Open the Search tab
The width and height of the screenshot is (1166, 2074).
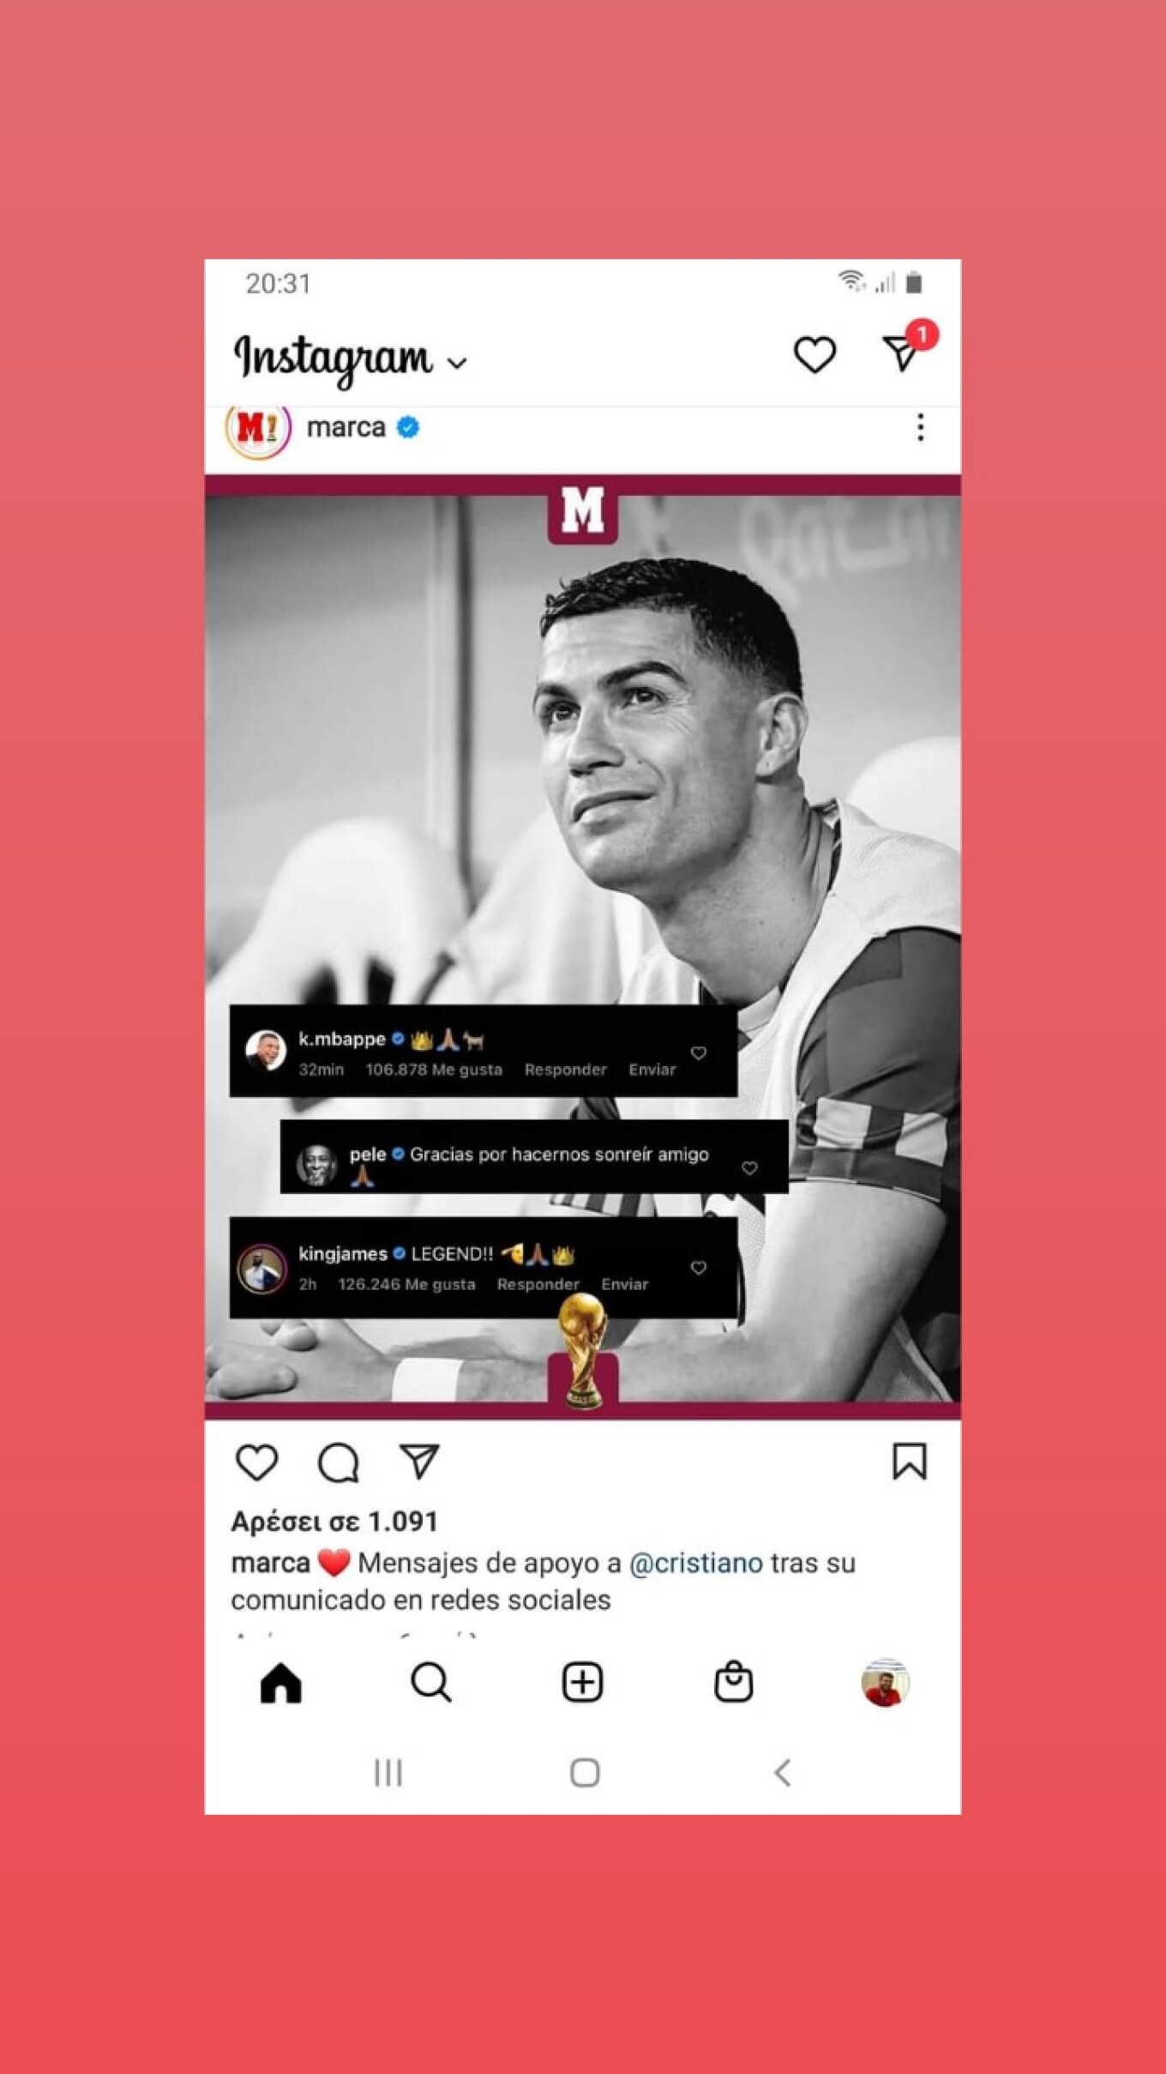431,1683
